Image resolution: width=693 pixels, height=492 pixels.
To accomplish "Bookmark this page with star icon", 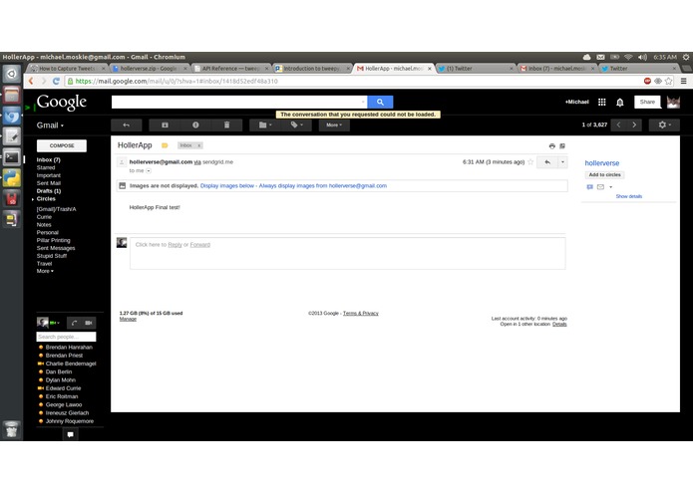I will [668, 82].
